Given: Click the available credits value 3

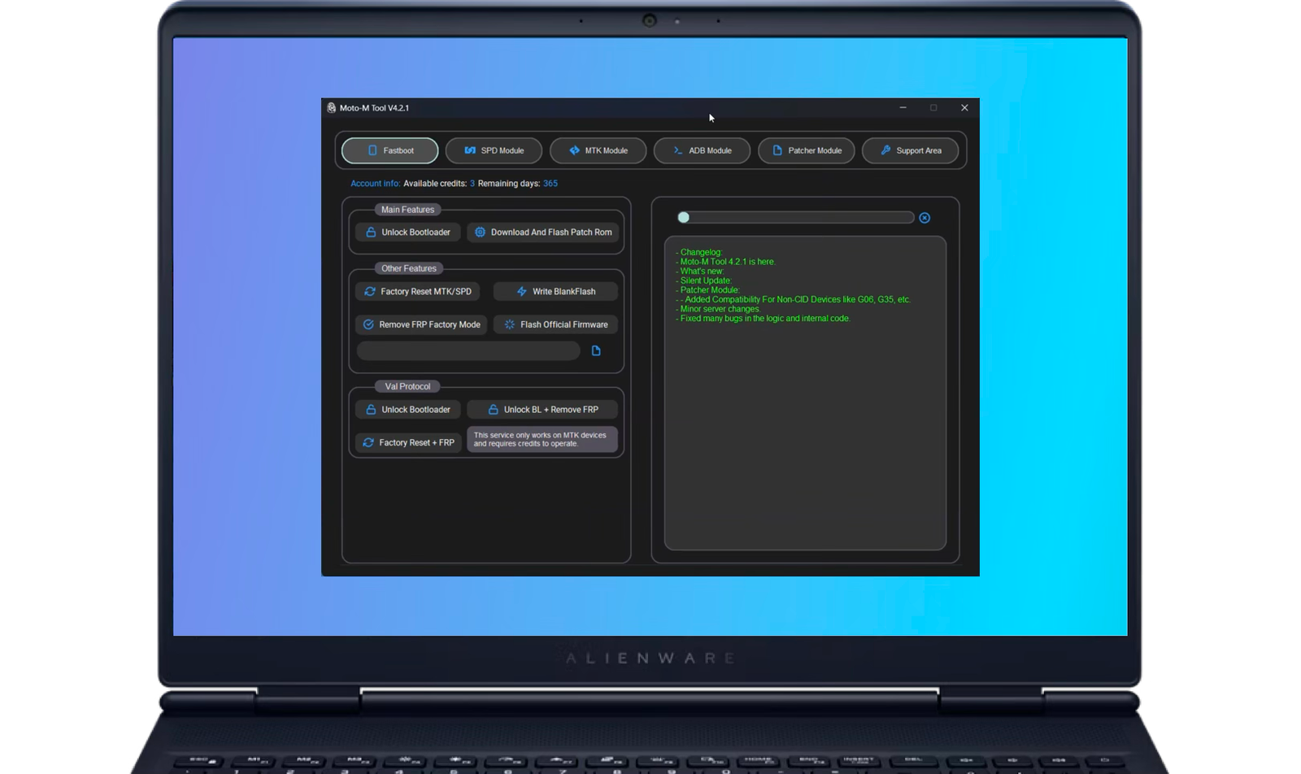Looking at the screenshot, I should click(x=472, y=184).
